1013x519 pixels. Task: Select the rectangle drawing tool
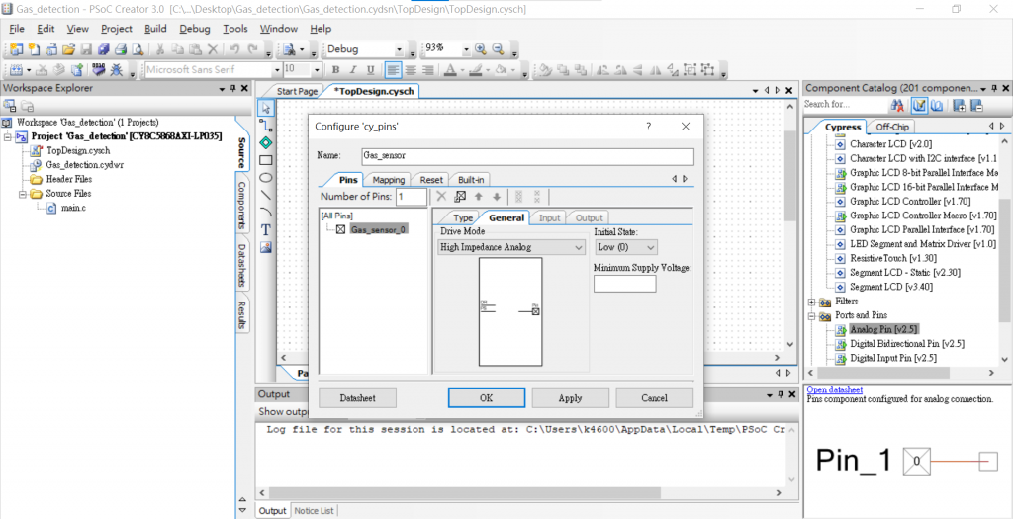click(x=265, y=160)
